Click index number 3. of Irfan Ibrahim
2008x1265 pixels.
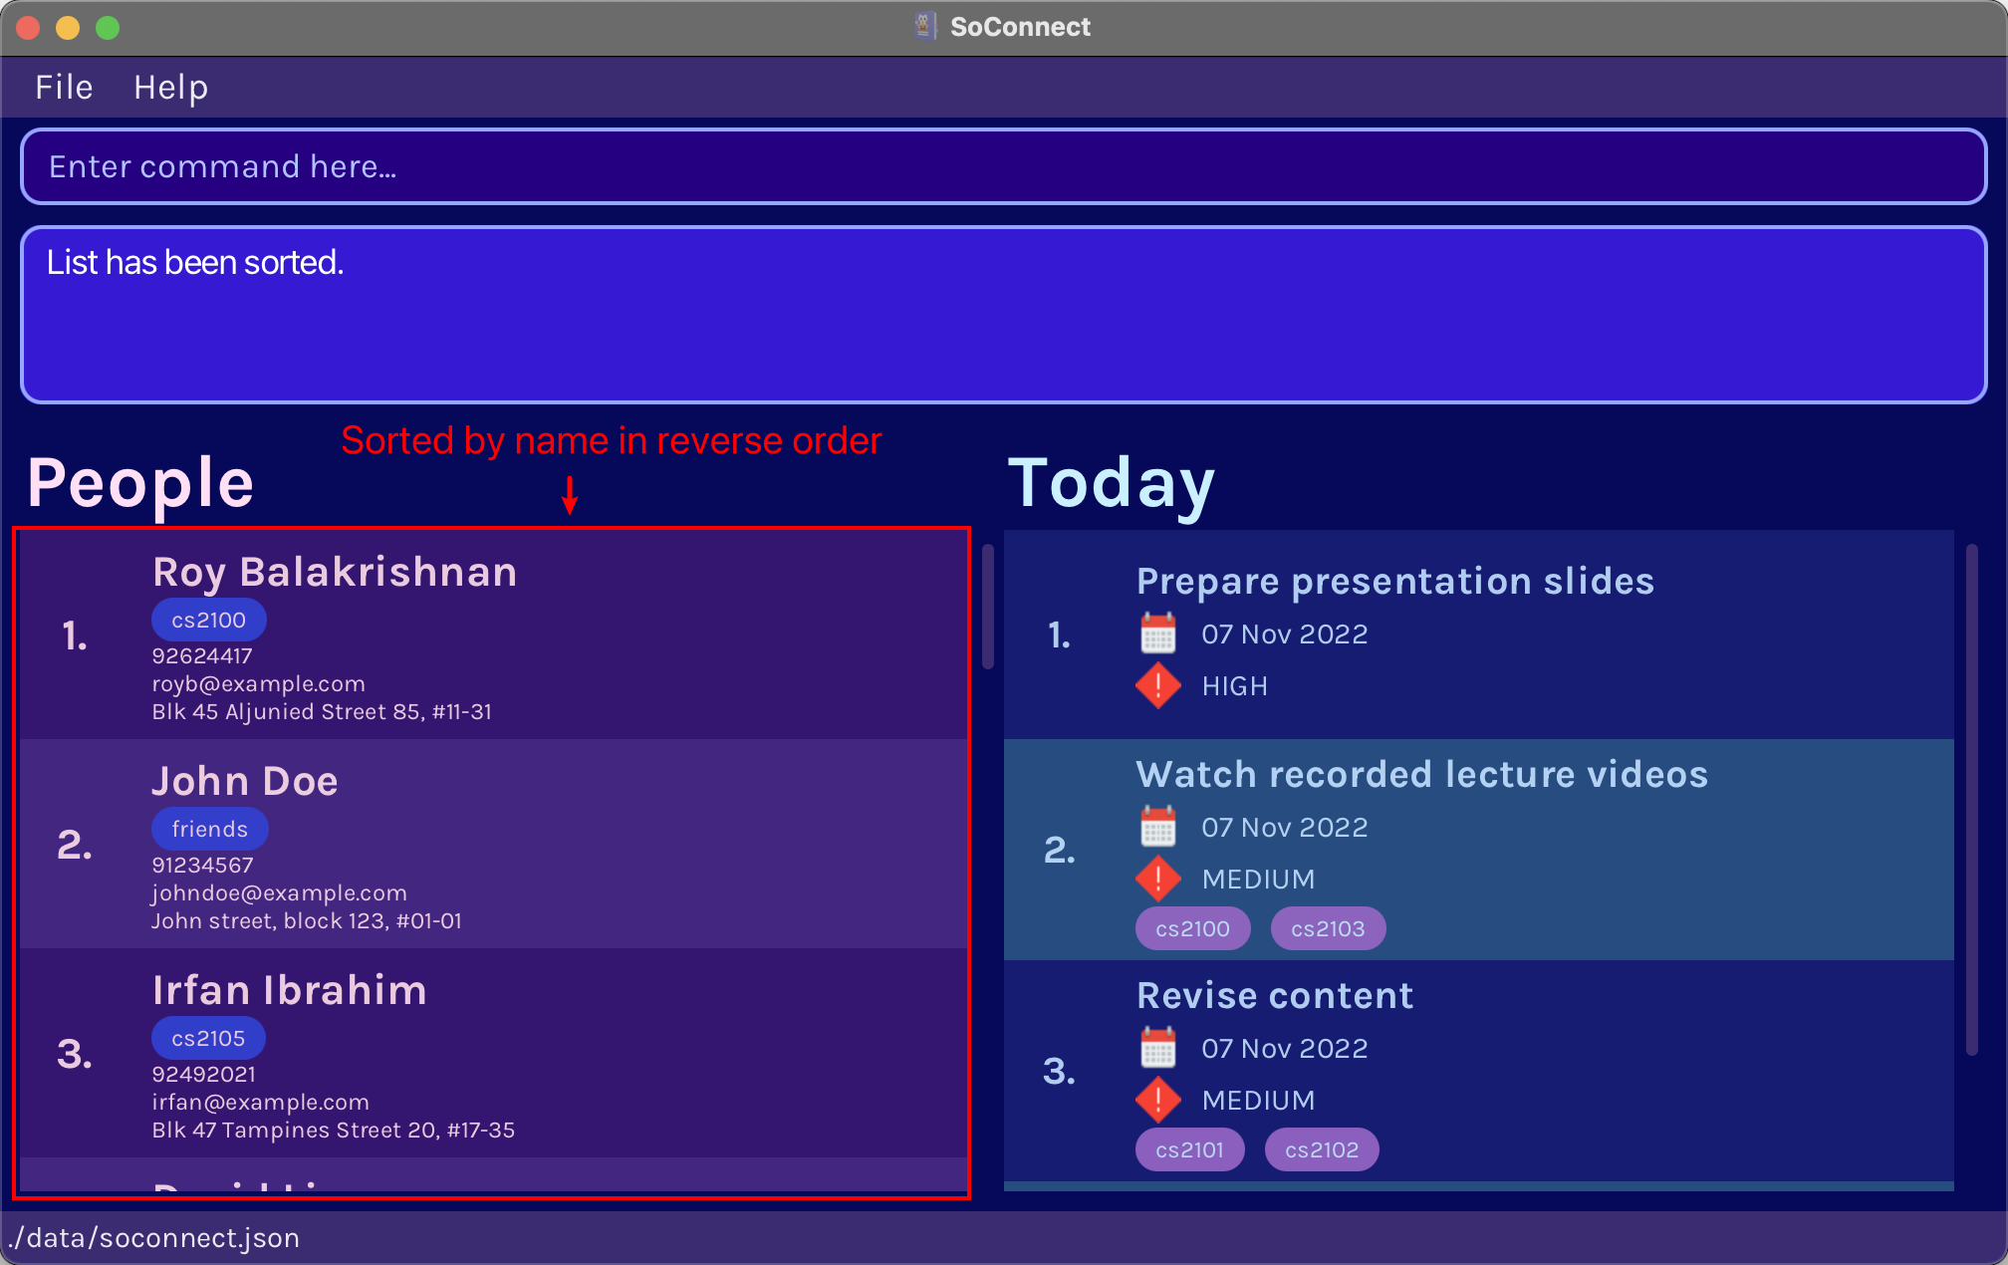click(75, 1054)
